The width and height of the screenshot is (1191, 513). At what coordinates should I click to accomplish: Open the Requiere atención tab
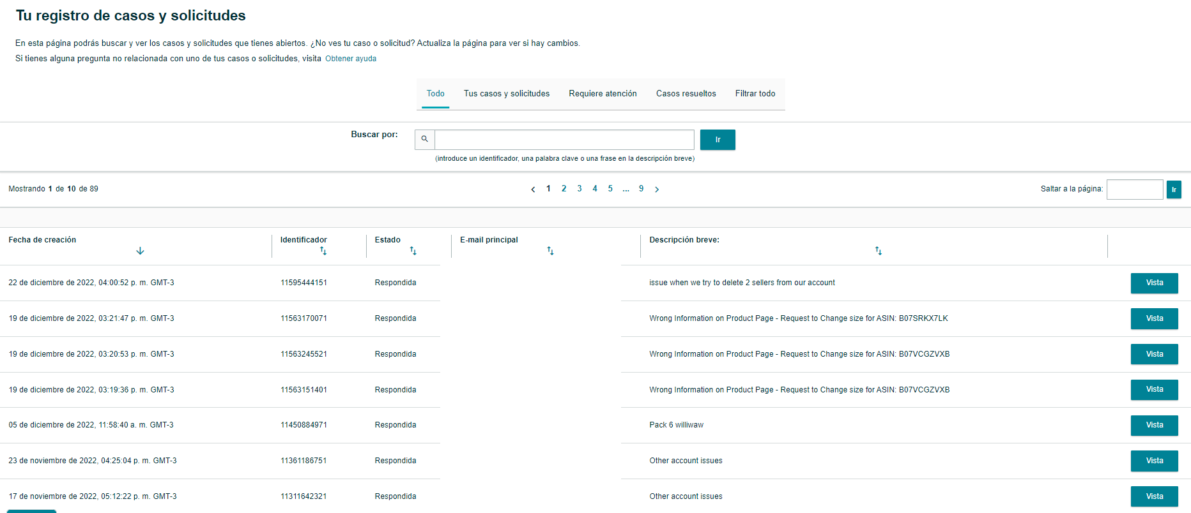click(603, 94)
